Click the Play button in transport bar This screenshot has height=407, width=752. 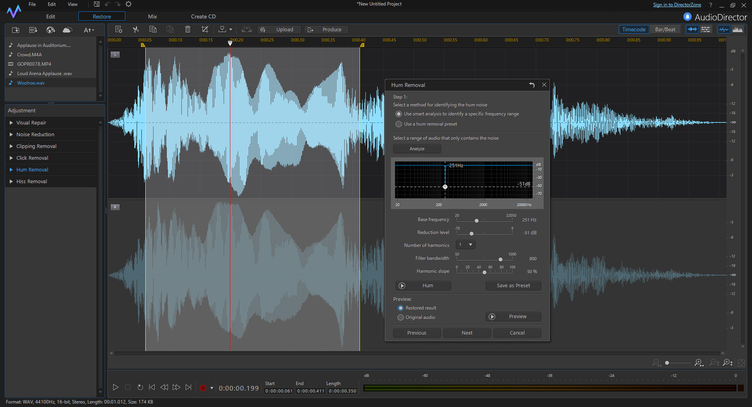pyautogui.click(x=116, y=387)
